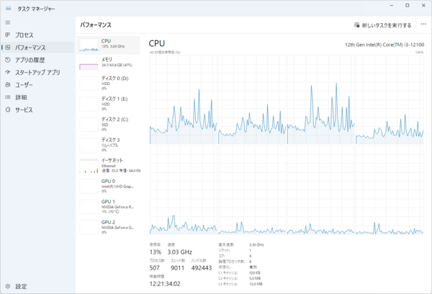Click the Services gear-puzzle icon
The height and width of the screenshot is (294, 432).
coord(8,110)
